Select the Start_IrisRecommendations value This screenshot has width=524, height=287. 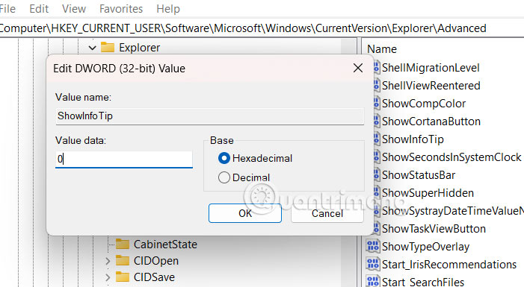[x=449, y=265]
